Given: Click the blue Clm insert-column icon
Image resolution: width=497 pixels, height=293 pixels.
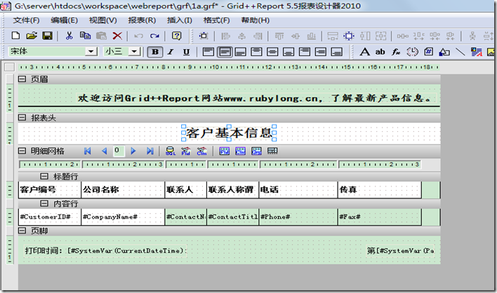Looking at the screenshot, I should pyautogui.click(x=241, y=151).
